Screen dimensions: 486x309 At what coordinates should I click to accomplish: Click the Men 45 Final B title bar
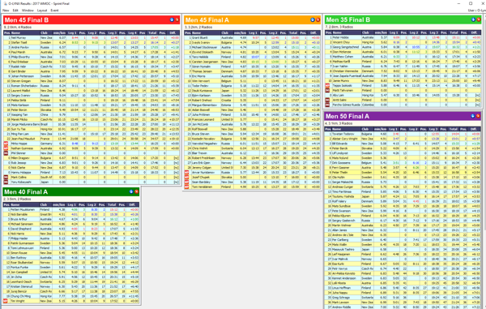(x=92, y=19)
